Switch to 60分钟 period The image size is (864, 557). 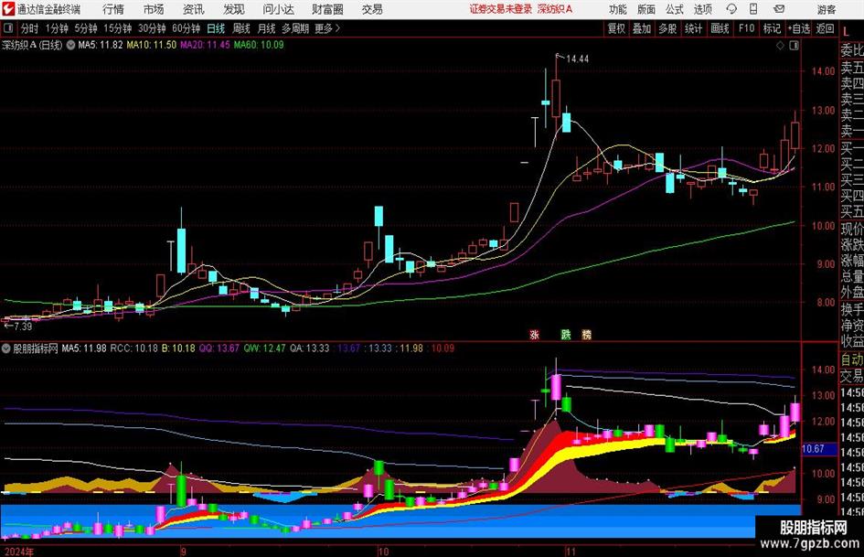pyautogui.click(x=186, y=28)
